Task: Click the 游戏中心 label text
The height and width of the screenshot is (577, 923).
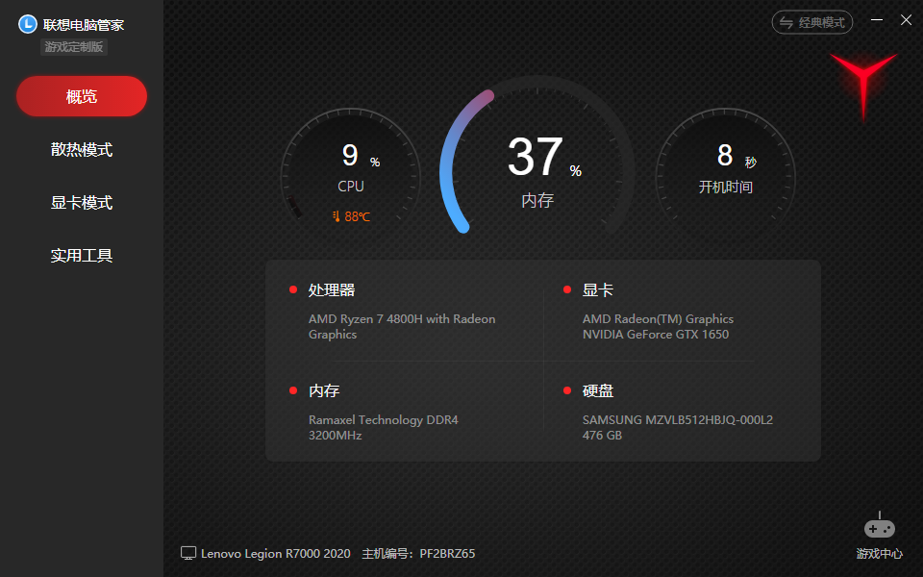Action: [x=880, y=554]
